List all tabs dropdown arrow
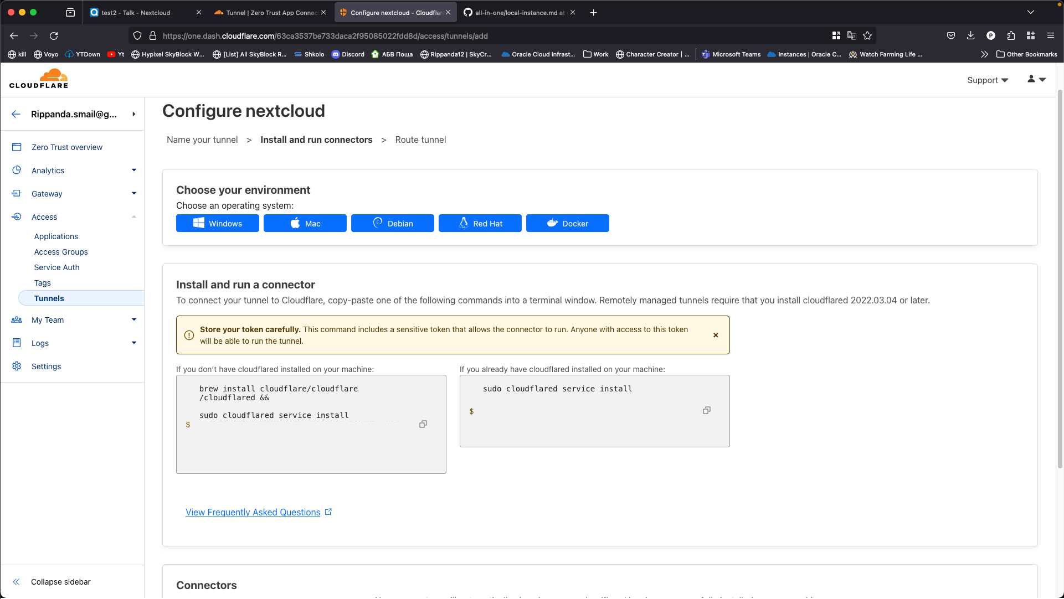 [1030, 12]
